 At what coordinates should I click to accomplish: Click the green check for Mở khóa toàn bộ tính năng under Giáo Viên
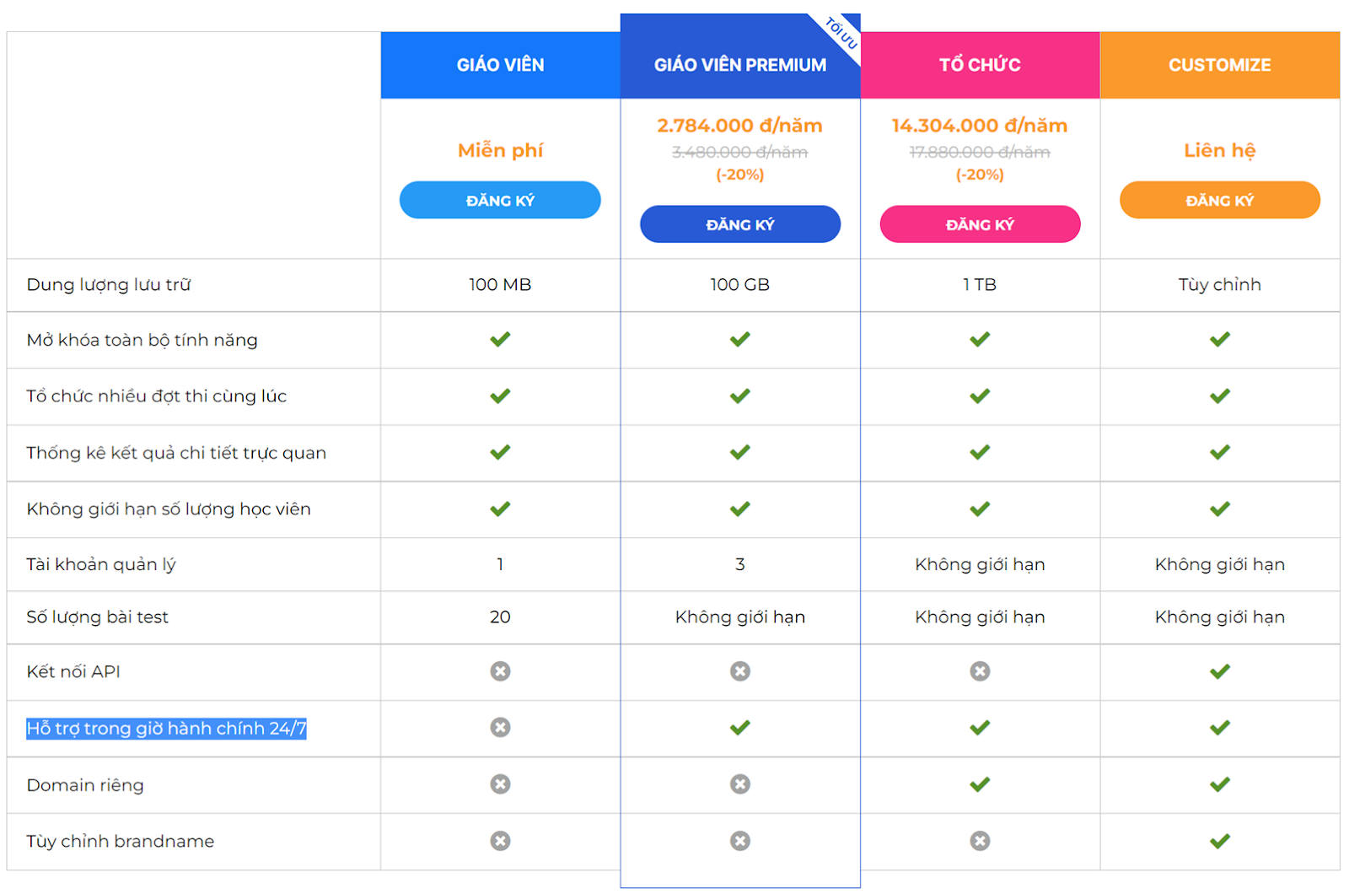(x=500, y=339)
